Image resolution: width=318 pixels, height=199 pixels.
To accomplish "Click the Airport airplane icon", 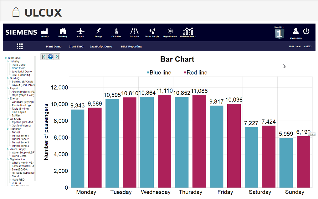I will pyautogui.click(x=80, y=32).
